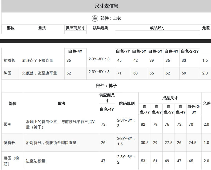Image resolution: width=211 pixels, height=170 pixels.
Task: Click the circled 主 icon
Action: [x=95, y=18]
